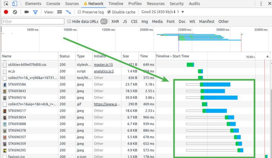Sort by the Type column header
Viewport: 272px width, 158px height.
84,56
